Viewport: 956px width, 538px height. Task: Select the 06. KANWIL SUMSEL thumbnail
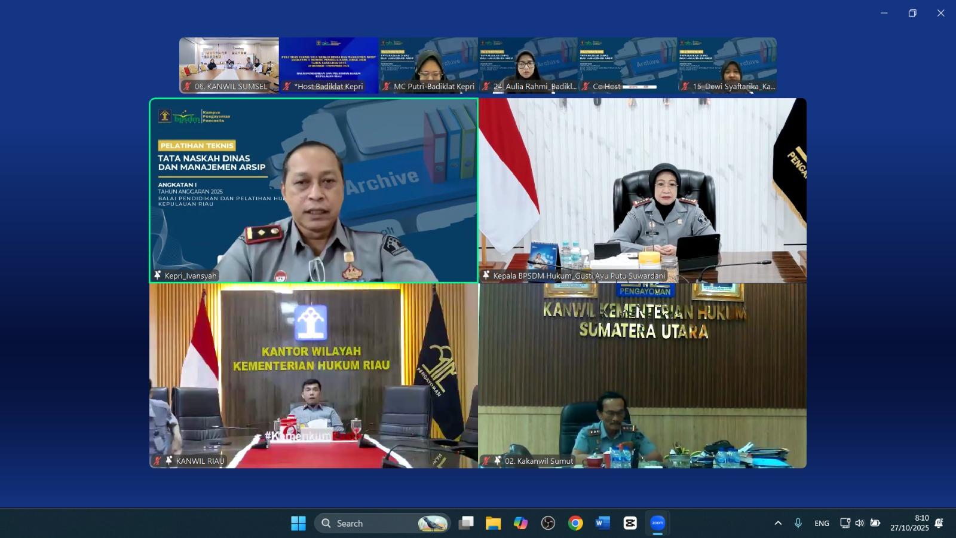tap(229, 65)
